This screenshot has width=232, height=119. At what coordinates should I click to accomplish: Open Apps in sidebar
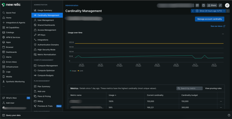7,42
